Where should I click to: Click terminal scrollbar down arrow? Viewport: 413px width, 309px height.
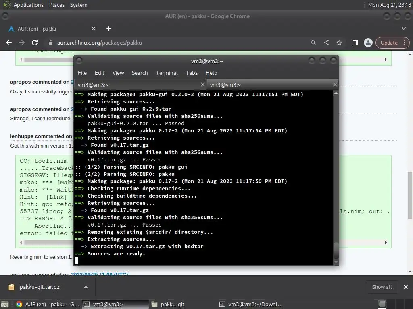point(336,262)
